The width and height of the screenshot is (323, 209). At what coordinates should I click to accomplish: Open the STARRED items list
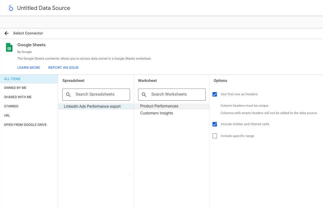pos(11,106)
